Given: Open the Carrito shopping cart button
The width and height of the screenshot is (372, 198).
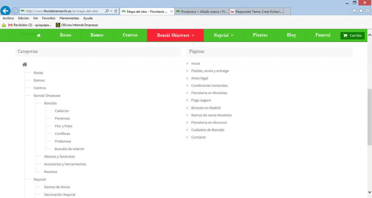Looking at the screenshot, I should (x=352, y=35).
